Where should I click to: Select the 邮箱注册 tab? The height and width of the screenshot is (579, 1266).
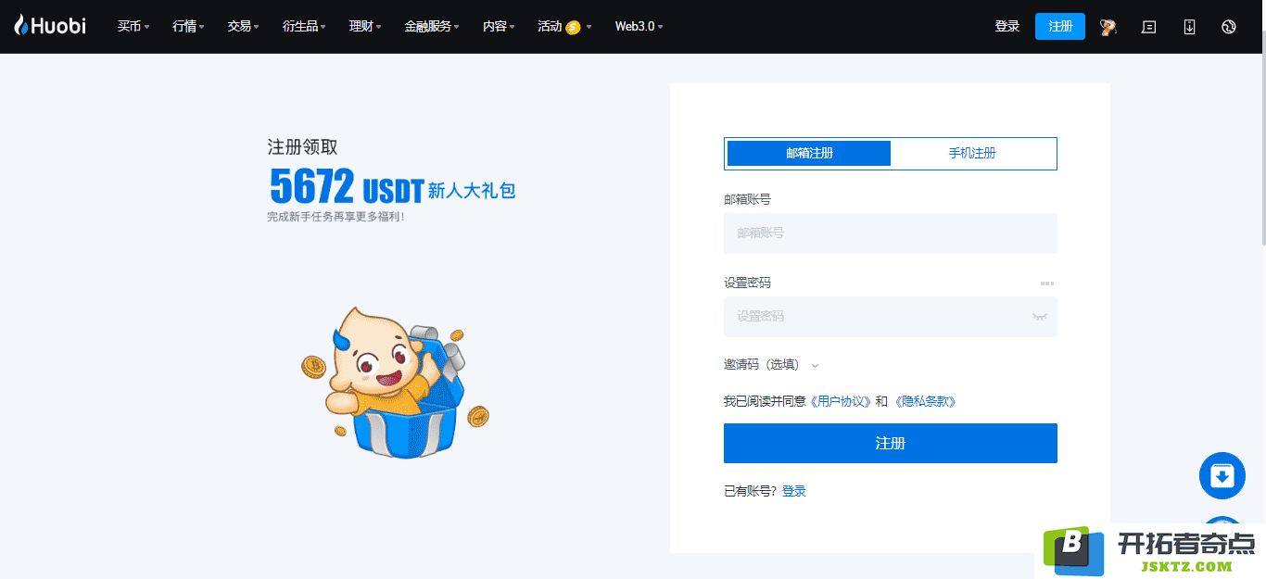[809, 154]
